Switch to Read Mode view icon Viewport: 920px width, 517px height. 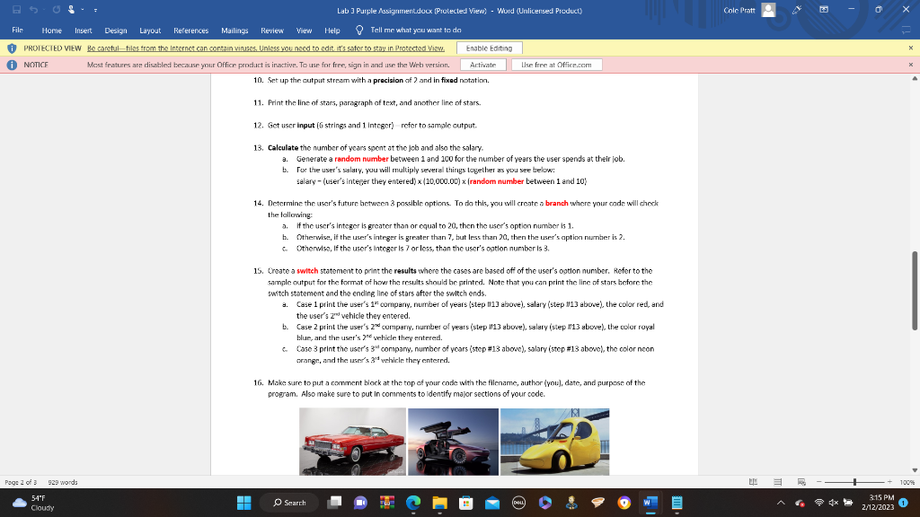click(x=754, y=482)
